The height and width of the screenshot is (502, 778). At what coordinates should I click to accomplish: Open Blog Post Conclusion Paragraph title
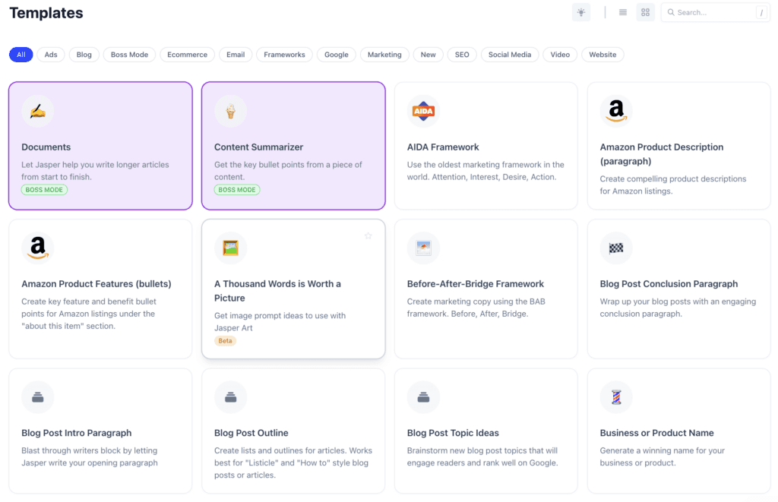[669, 284]
